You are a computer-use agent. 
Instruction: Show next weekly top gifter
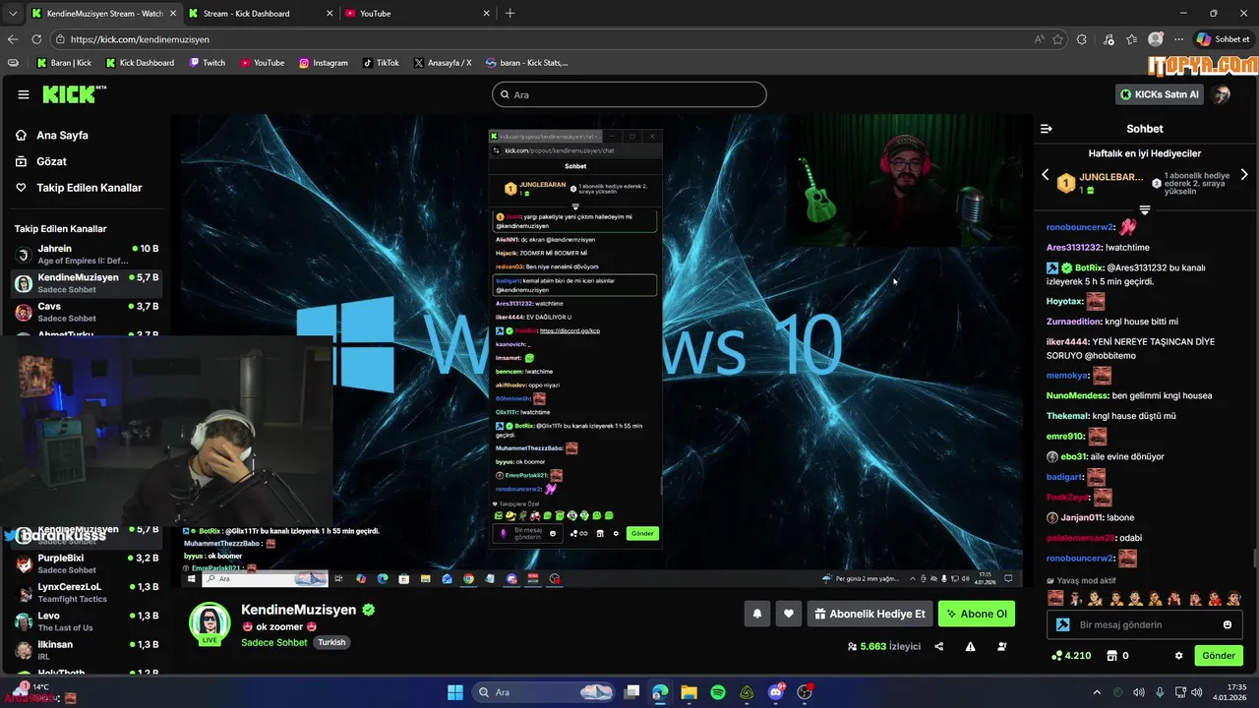1244,175
